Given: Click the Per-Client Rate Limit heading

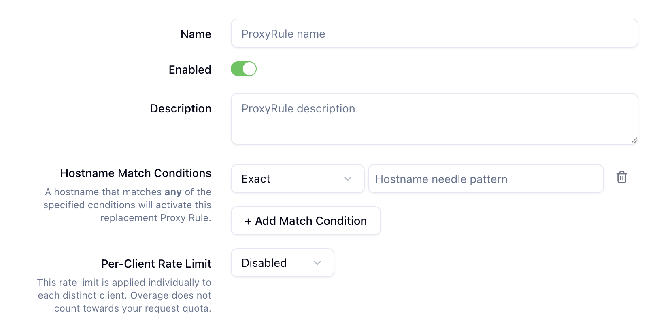Looking at the screenshot, I should pyautogui.click(x=156, y=264).
